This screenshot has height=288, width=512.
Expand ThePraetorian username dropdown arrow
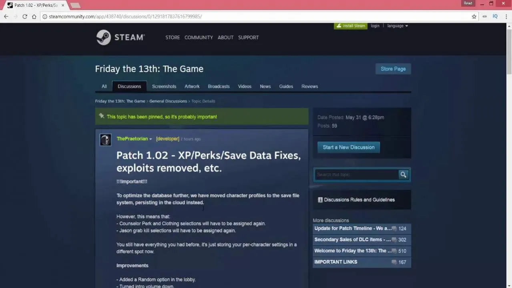151,139
